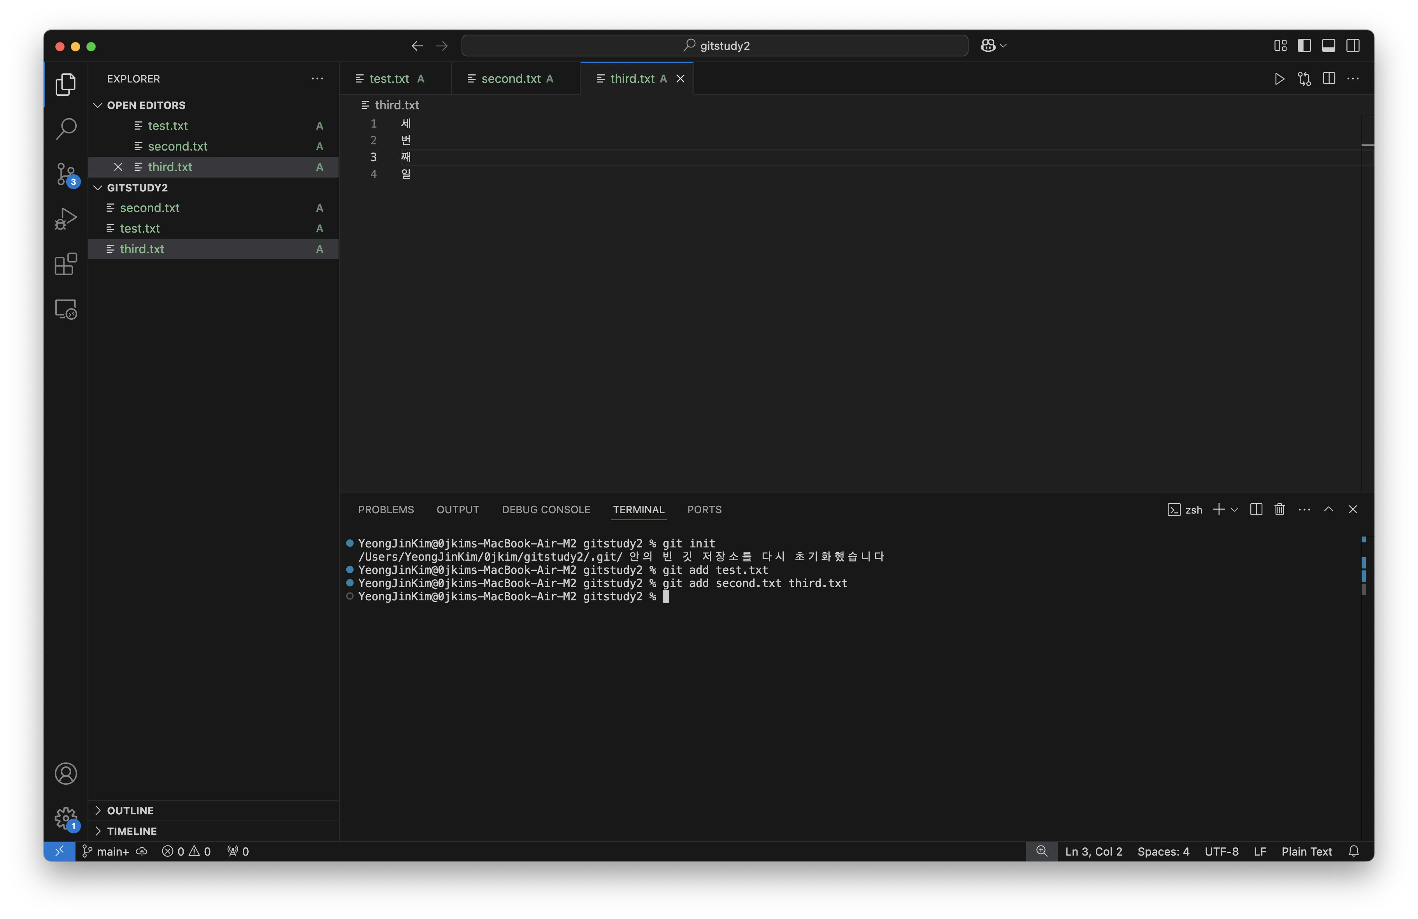Viewport: 1418px width, 919px height.
Task: Click the Run file play icon
Action: (x=1279, y=79)
